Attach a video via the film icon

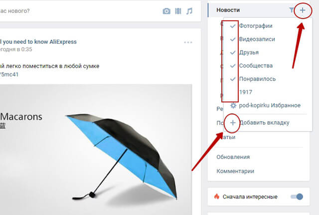pyautogui.click(x=178, y=11)
